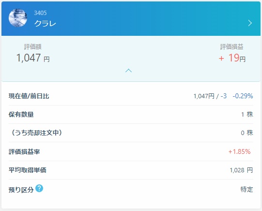
Task: Click the 1,047円 current price value
Action: [x=204, y=96]
